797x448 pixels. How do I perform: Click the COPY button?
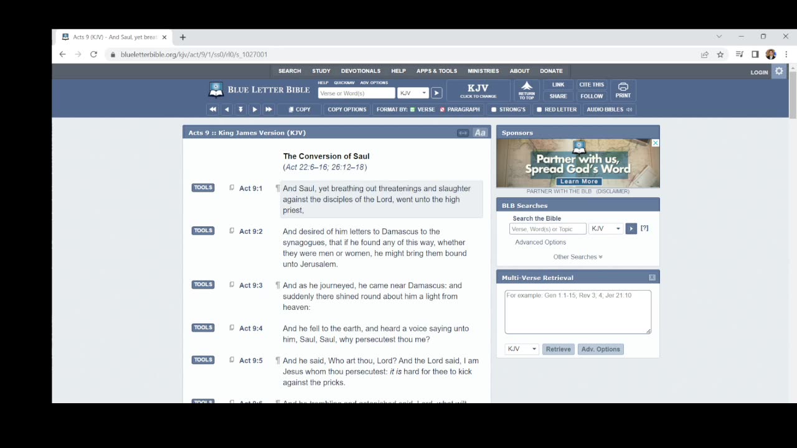[300, 110]
